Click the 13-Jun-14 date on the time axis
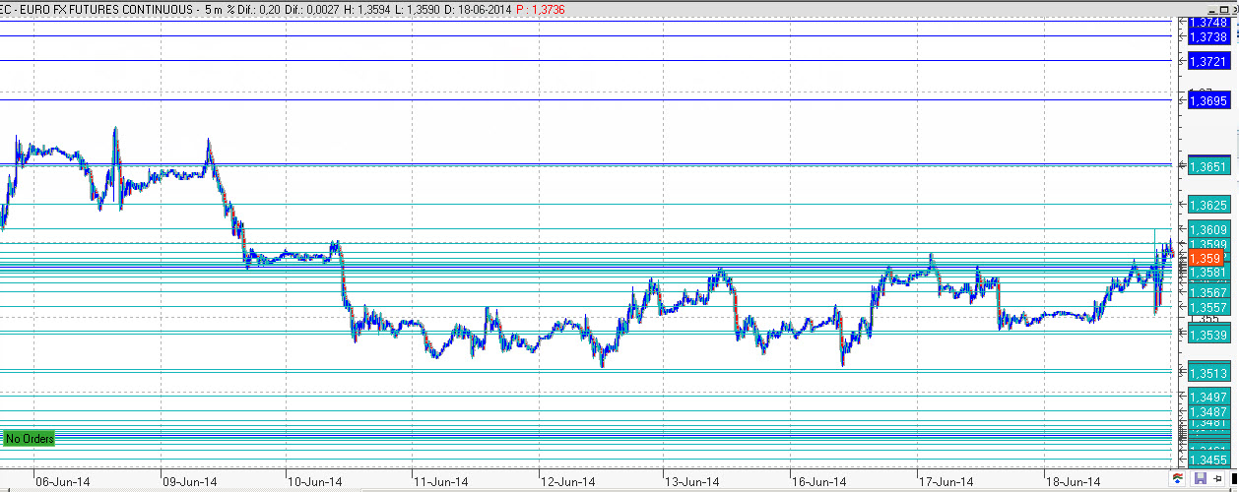This screenshot has width=1239, height=492. pos(693,482)
